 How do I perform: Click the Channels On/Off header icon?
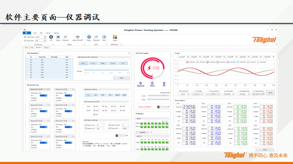85,102
